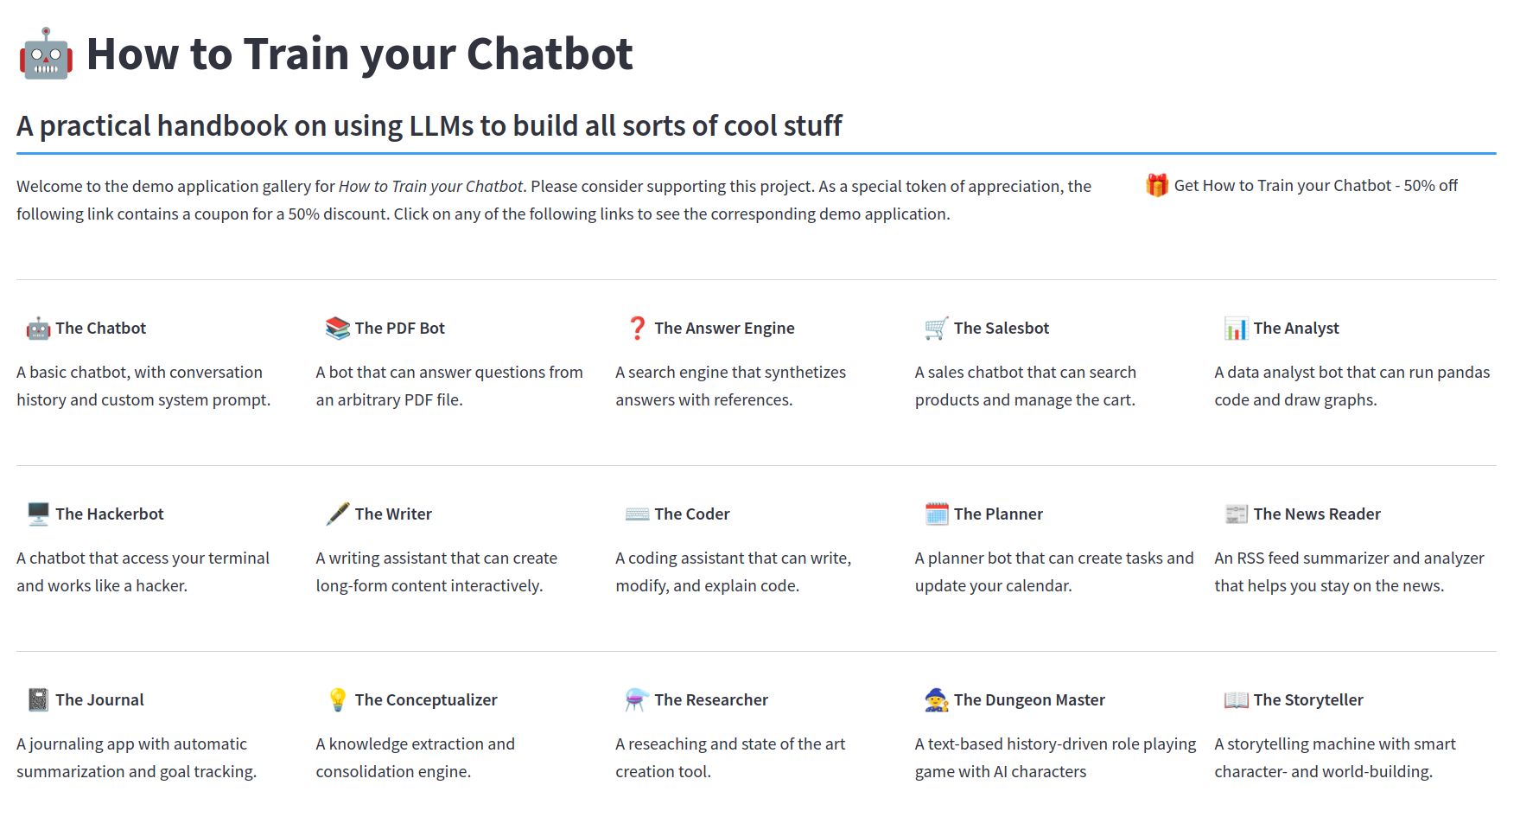Open The Journal demo link
The height and width of the screenshot is (817, 1520).
tap(99, 700)
